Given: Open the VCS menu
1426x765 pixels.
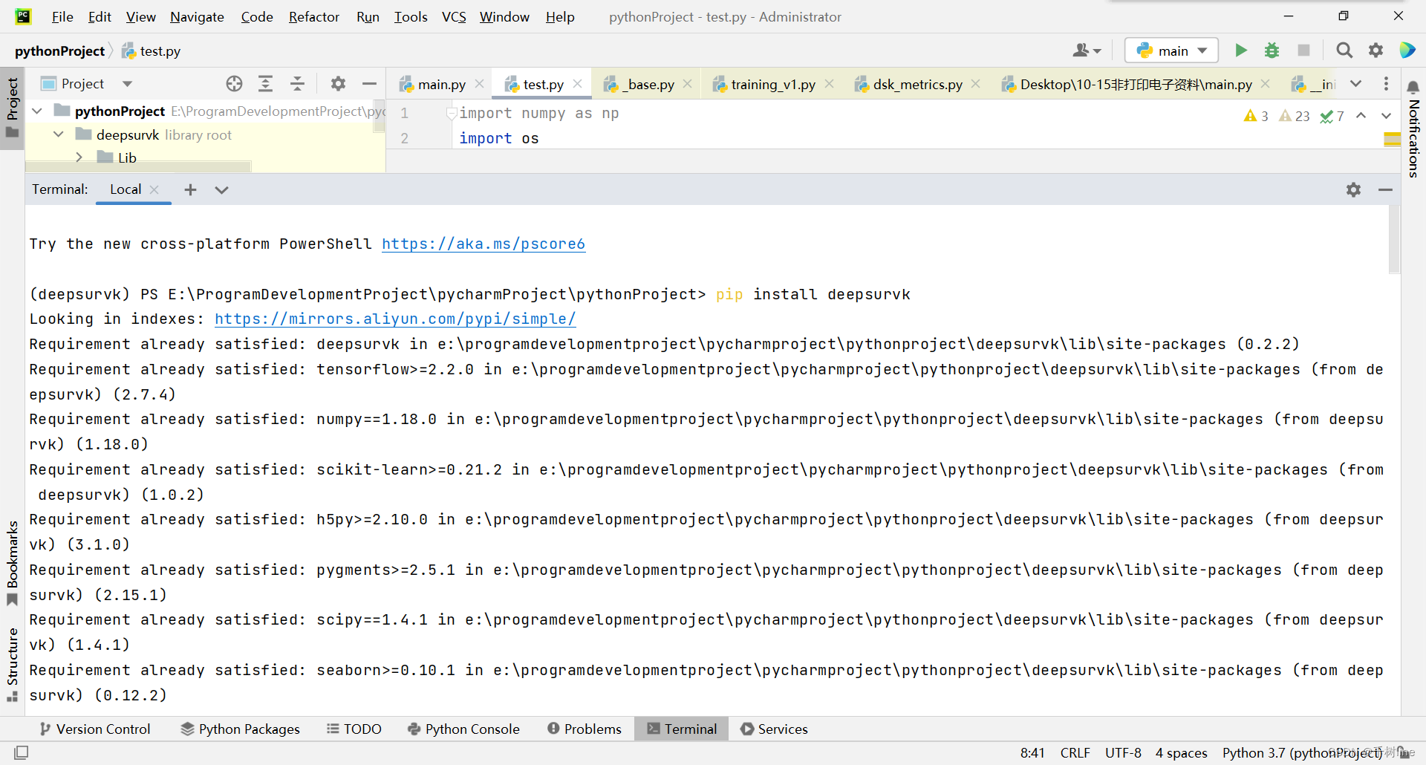Looking at the screenshot, I should pyautogui.click(x=454, y=16).
